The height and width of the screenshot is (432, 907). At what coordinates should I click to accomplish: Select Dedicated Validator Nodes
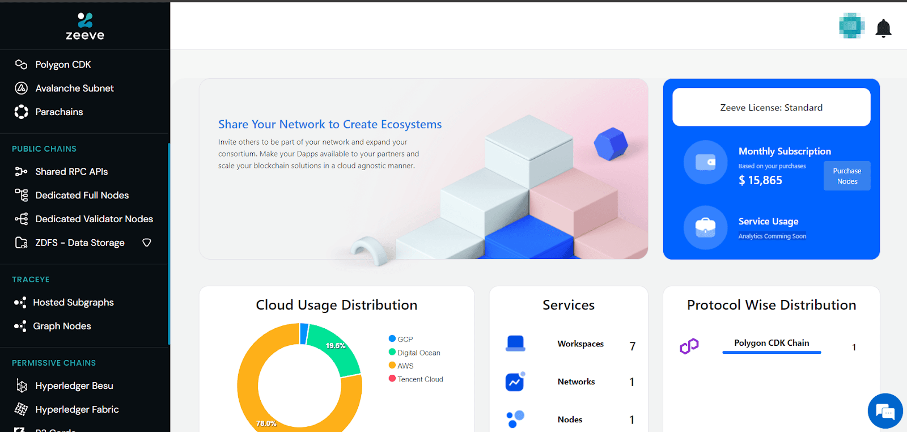click(x=94, y=219)
